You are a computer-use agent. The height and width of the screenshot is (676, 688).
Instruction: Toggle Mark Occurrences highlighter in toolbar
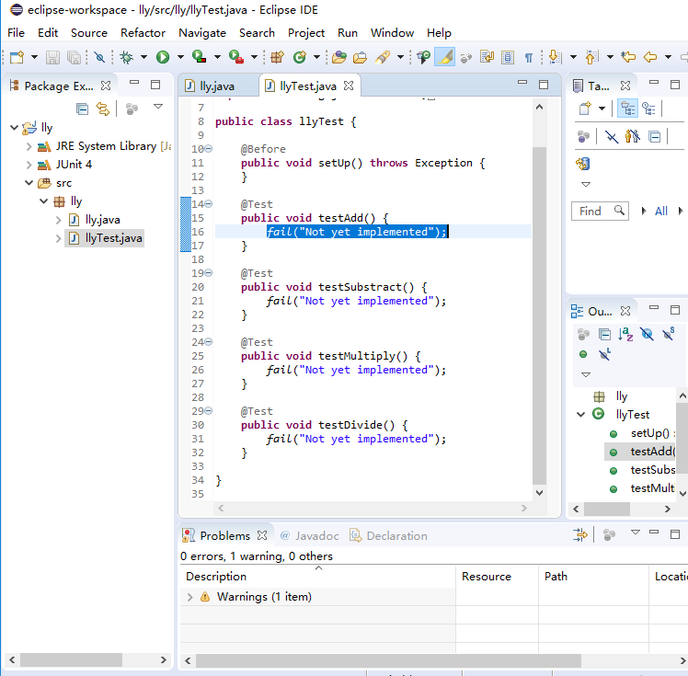(x=444, y=57)
